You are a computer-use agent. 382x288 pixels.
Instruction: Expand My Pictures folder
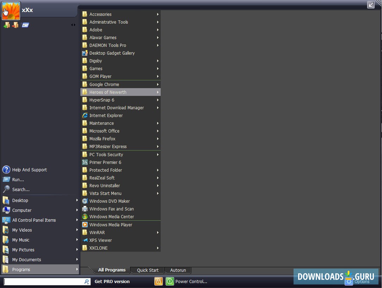(x=40, y=250)
